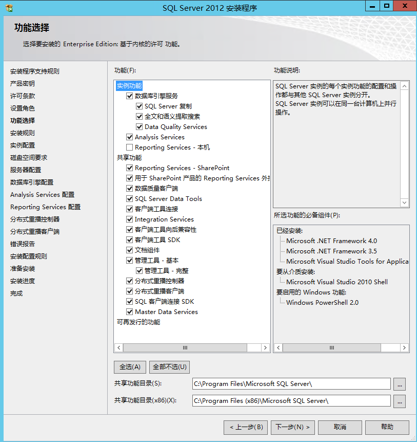Select the 共享功能 tree node

point(129,158)
